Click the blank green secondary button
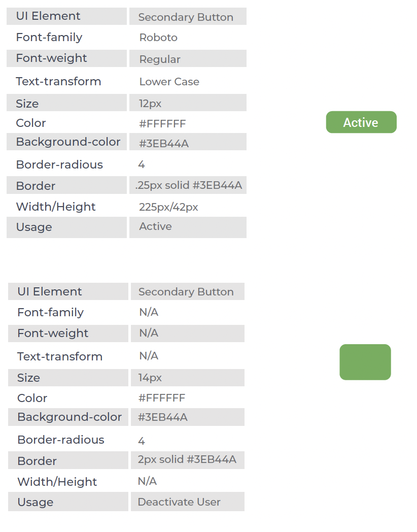This screenshot has height=532, width=417. 365,362
